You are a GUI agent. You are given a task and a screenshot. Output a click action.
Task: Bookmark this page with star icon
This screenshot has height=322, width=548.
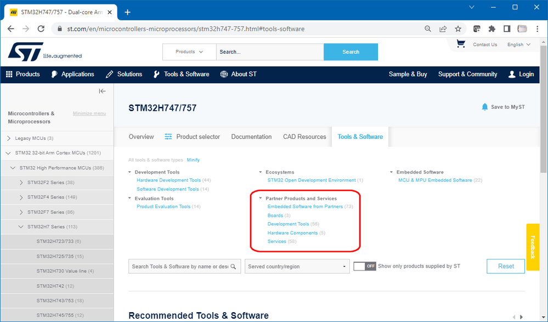click(x=458, y=29)
